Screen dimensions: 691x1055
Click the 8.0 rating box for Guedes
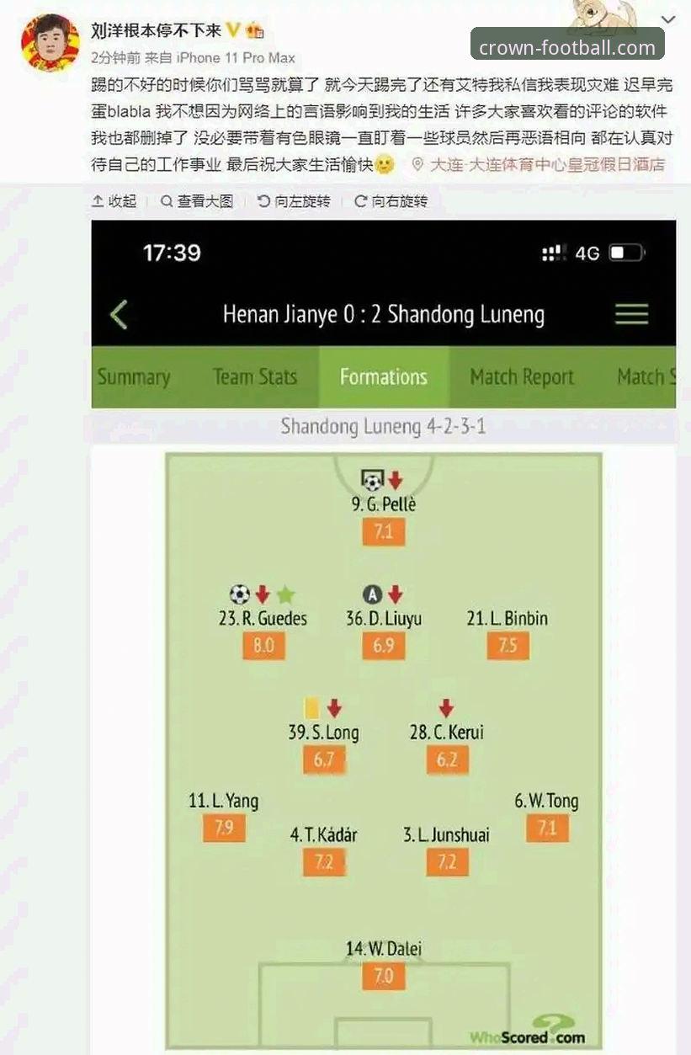pos(263,646)
